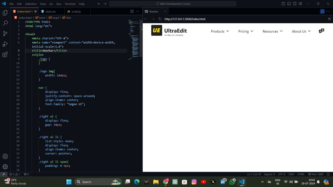Open the Windows Start menu
This screenshot has height=187, width=333.
[x=69, y=182]
